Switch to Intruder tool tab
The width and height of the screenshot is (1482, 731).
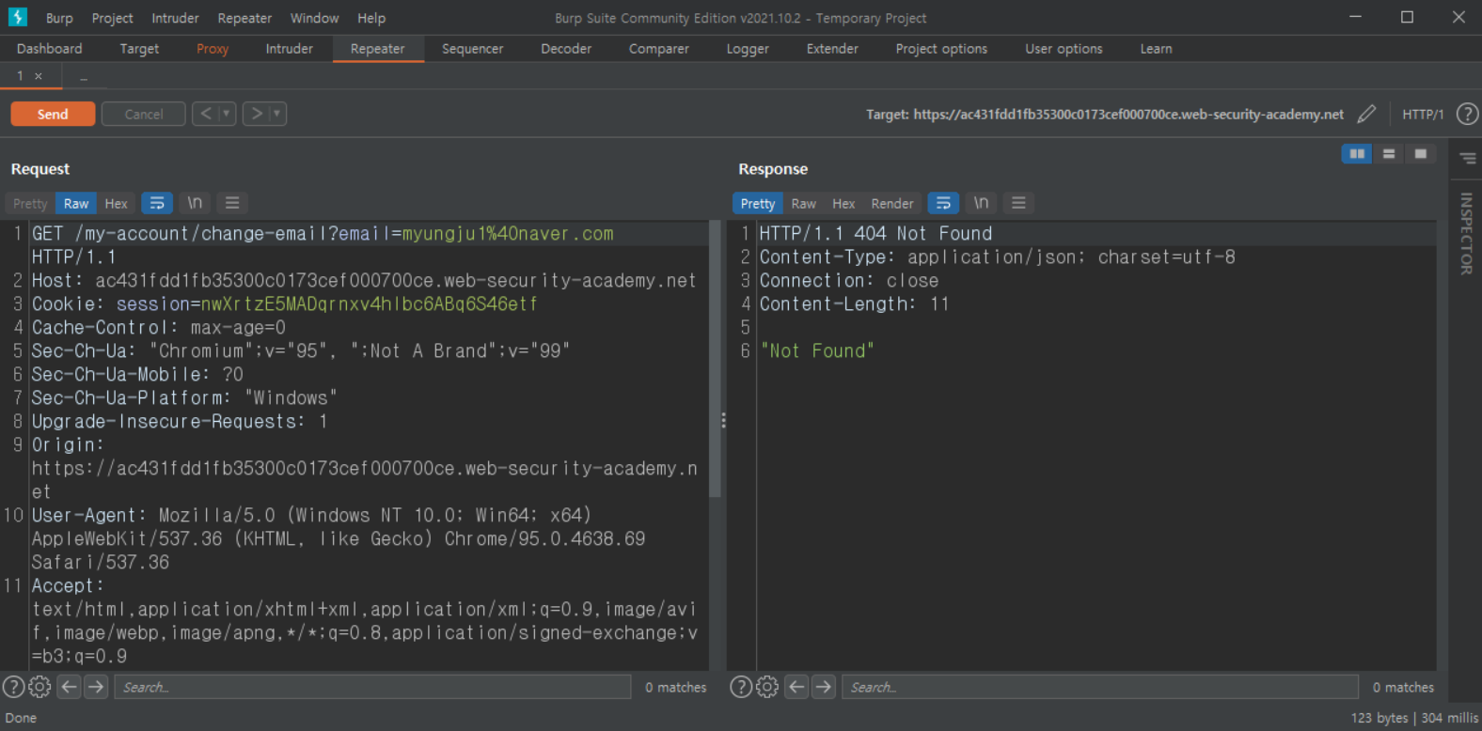click(290, 49)
